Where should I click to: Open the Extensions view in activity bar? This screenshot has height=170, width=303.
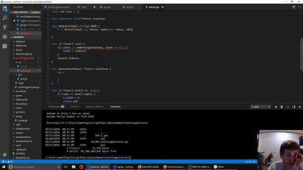click(x=5, y=46)
